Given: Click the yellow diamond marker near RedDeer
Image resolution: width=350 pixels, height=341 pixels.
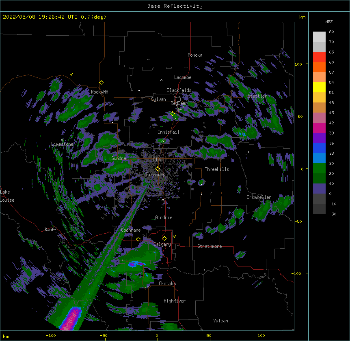Looking at the screenshot, I should 173,114.
